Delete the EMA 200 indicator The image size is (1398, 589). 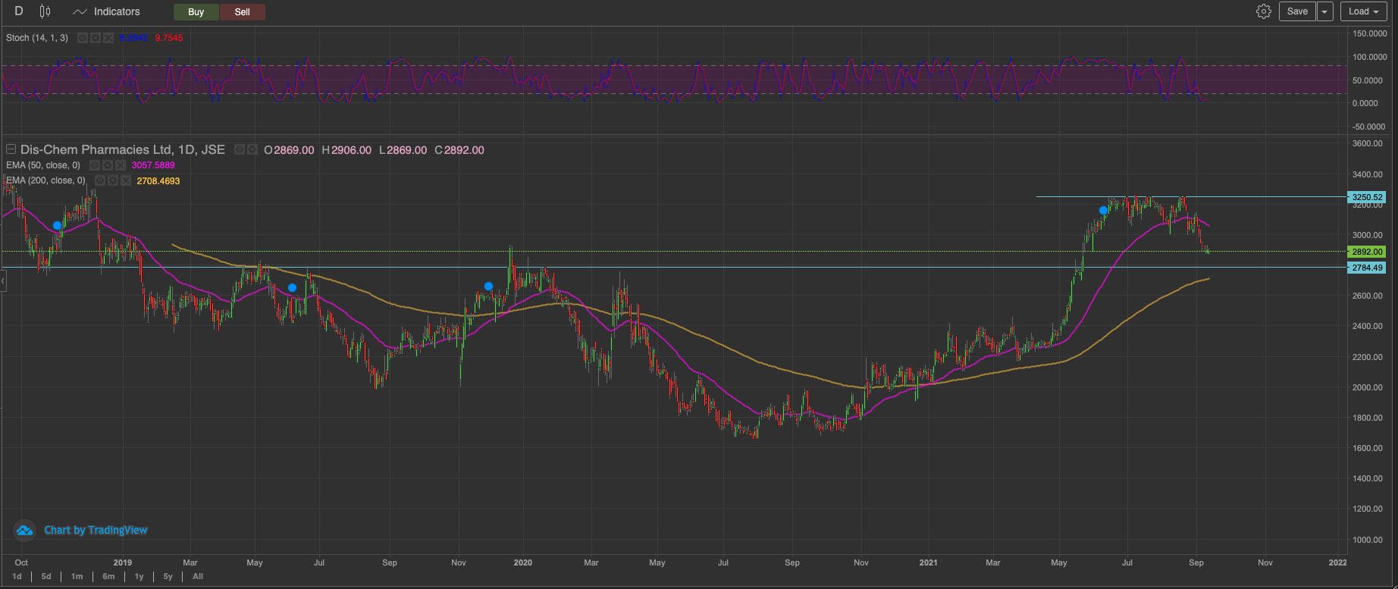[x=126, y=180]
